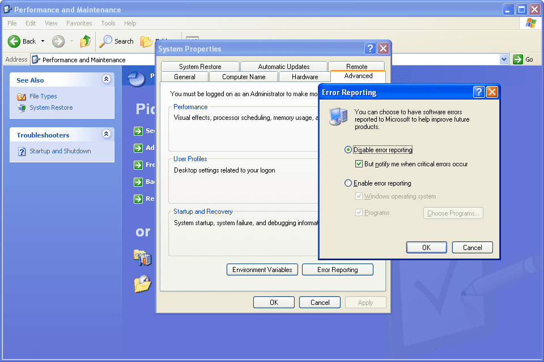The width and height of the screenshot is (544, 362).
Task: Click the Windows flag logo
Action: click(531, 23)
